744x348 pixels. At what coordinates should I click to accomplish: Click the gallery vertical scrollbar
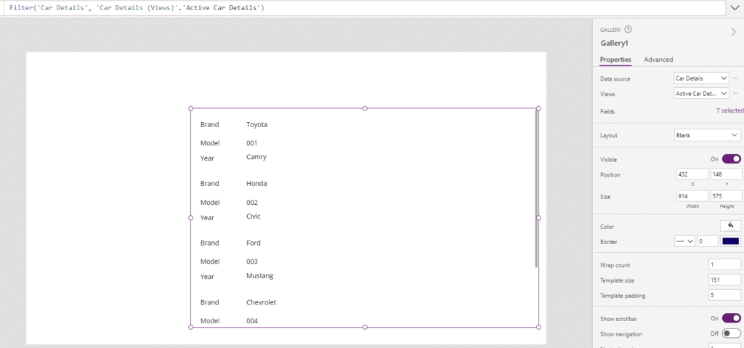[536, 188]
